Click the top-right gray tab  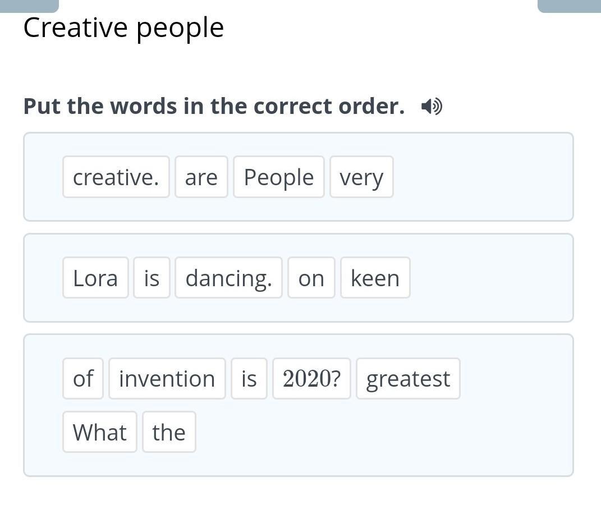tap(569, 6)
